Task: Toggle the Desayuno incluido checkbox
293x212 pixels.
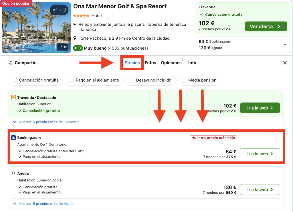Action: [x=131, y=80]
